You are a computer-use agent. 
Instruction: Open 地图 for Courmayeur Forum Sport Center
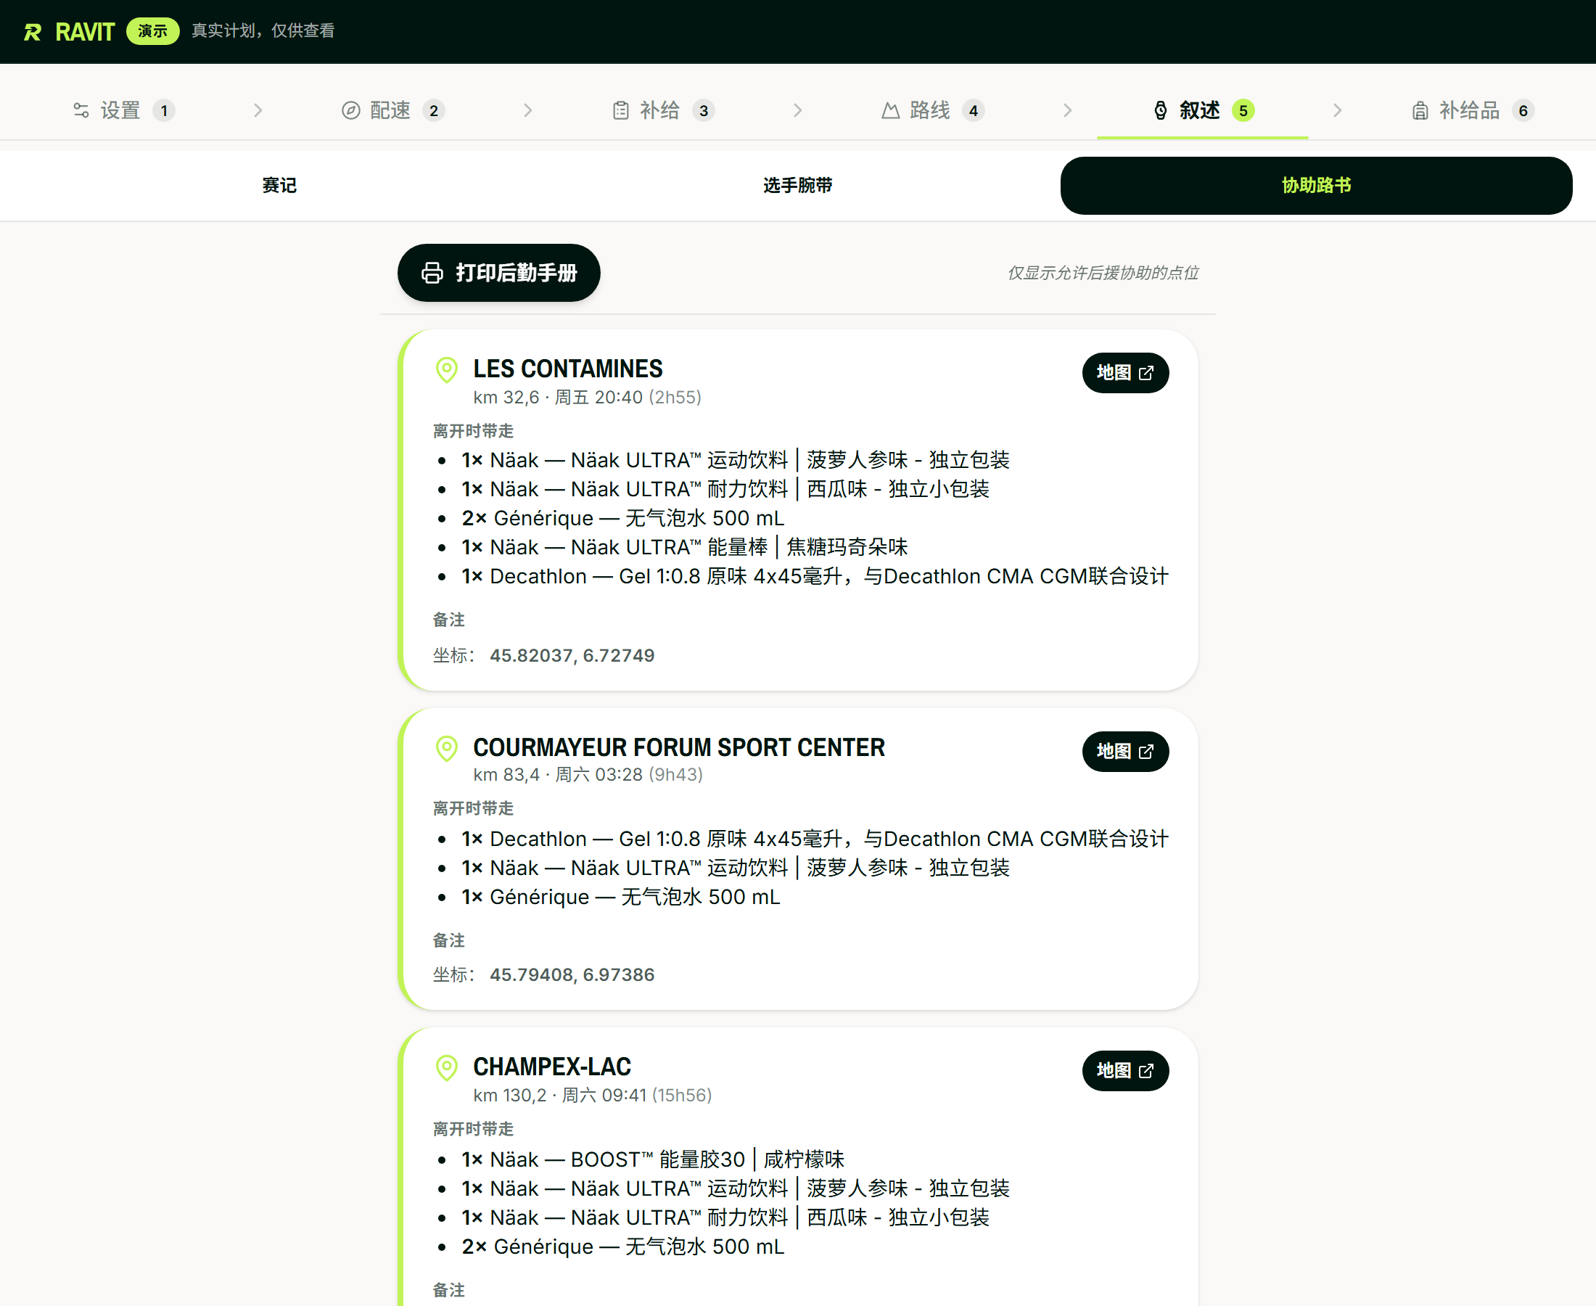coord(1125,751)
